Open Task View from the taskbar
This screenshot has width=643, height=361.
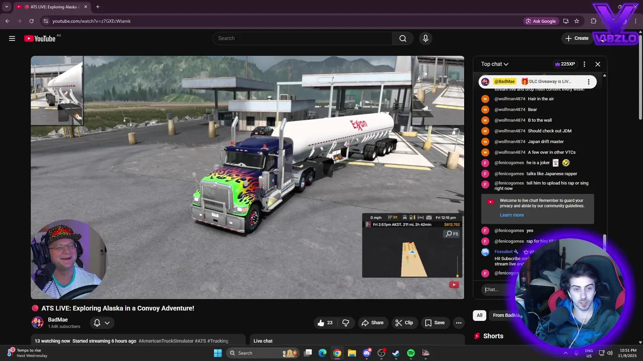click(308, 353)
